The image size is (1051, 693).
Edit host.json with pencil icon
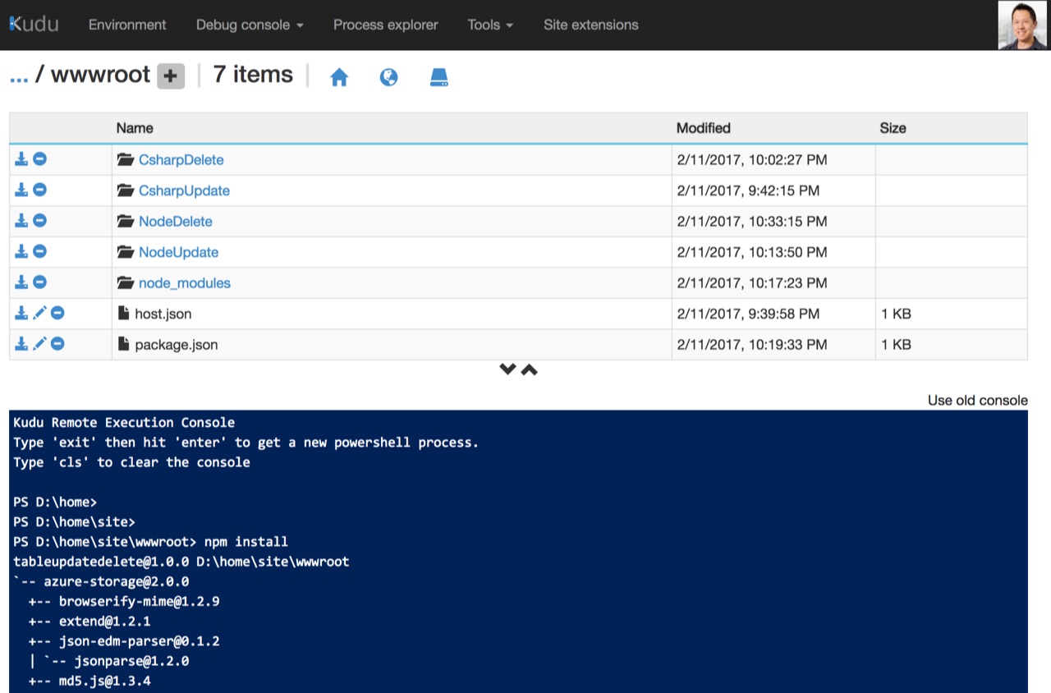click(x=39, y=313)
